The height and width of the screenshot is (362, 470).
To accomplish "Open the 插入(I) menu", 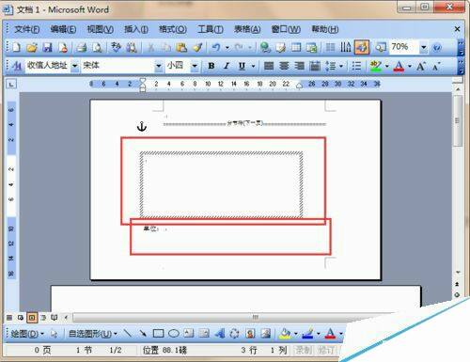I will 136,29.
